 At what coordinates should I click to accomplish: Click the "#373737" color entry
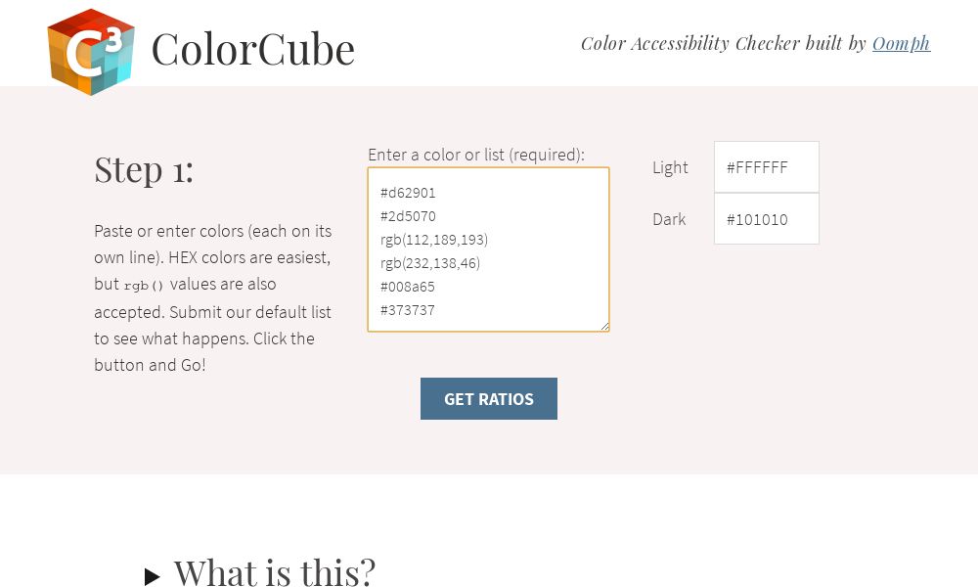click(406, 310)
